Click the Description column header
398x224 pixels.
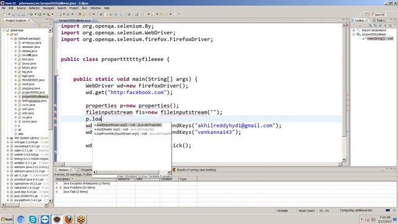85,179
